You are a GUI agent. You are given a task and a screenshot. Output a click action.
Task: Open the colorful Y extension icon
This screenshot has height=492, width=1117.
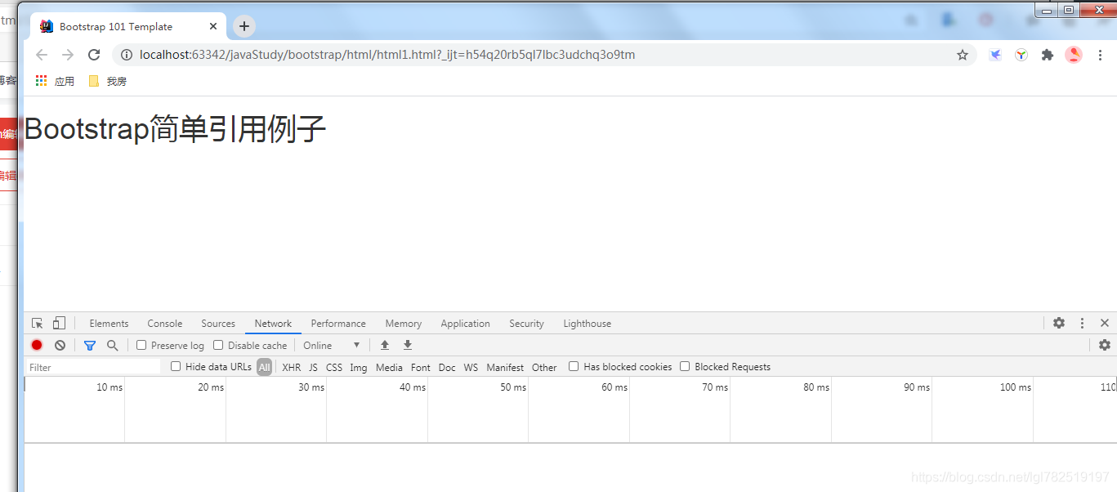1021,55
